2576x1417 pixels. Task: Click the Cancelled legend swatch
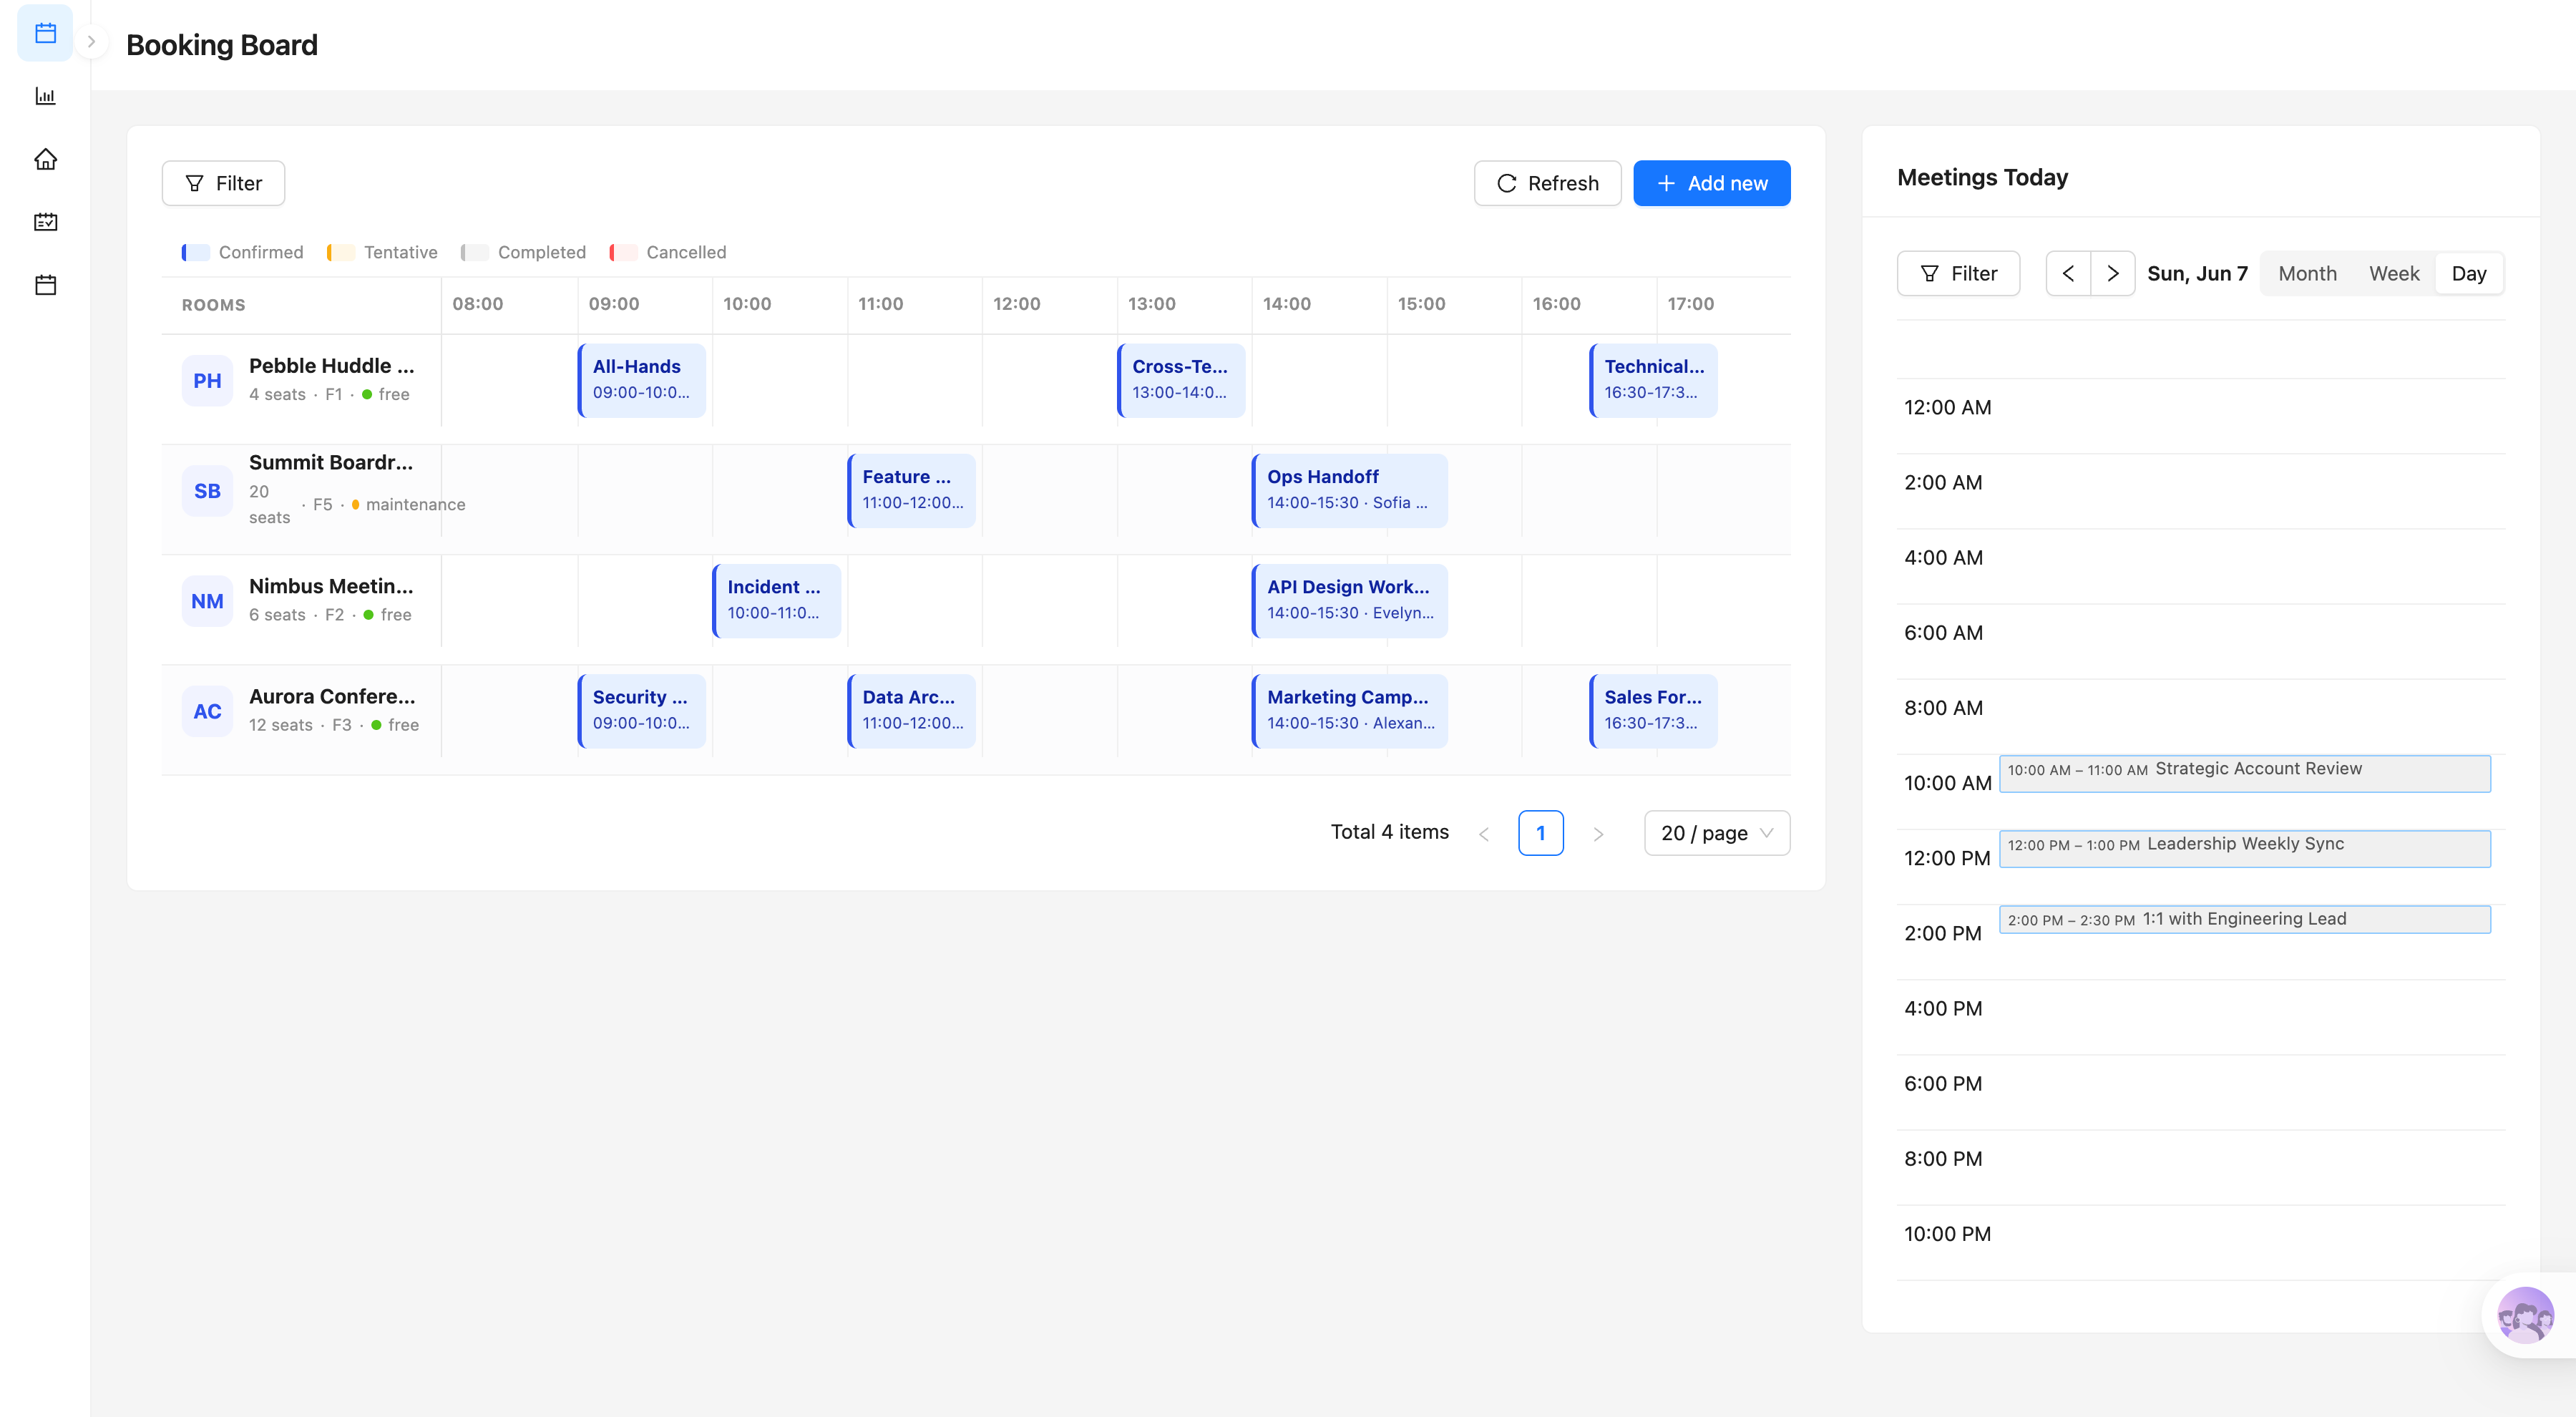point(623,252)
